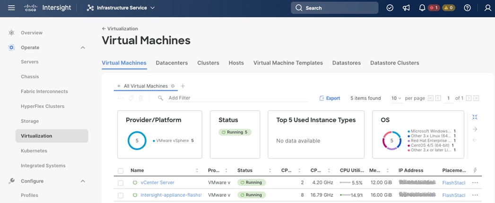The image size is (495, 203).
Task: Select the Virtual Machines tab
Action: (x=124, y=63)
